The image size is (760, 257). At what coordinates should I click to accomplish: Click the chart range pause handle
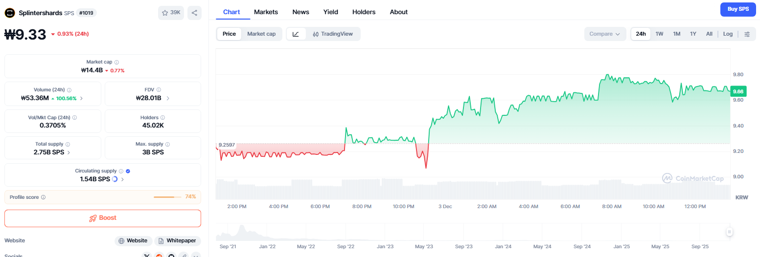(x=729, y=232)
